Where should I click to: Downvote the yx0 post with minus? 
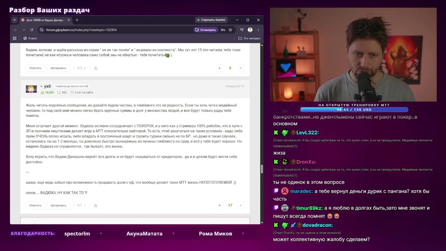click(240, 205)
